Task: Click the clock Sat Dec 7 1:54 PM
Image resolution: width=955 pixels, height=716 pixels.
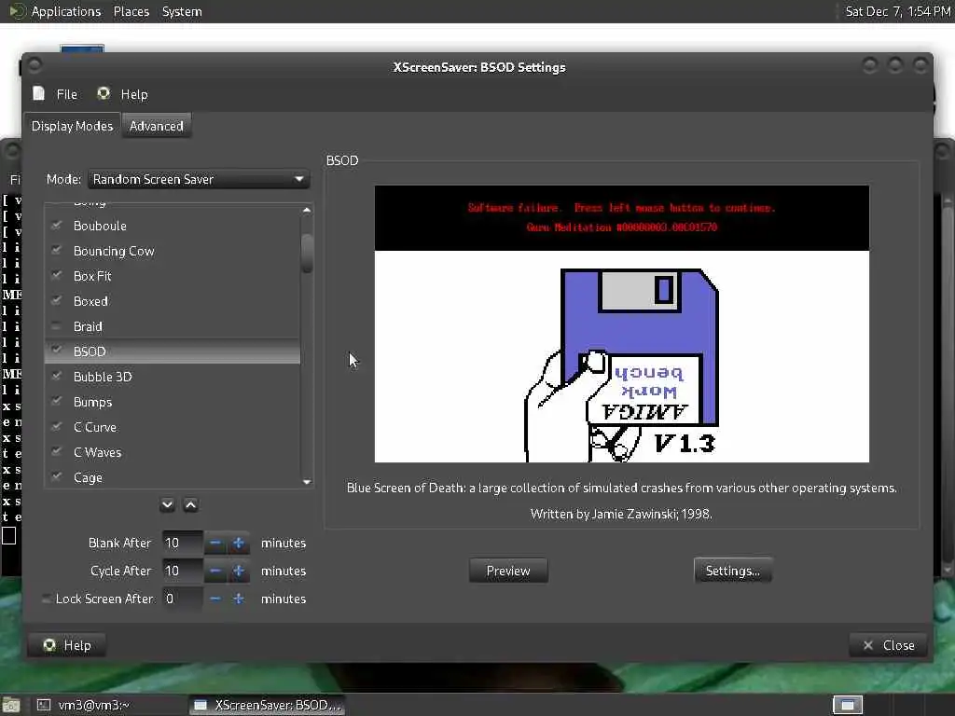Action: pyautogui.click(x=898, y=11)
